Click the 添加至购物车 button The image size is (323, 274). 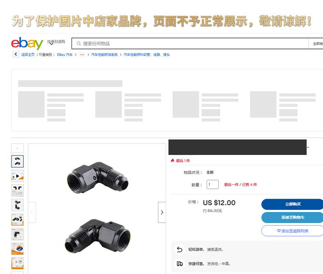292,217
